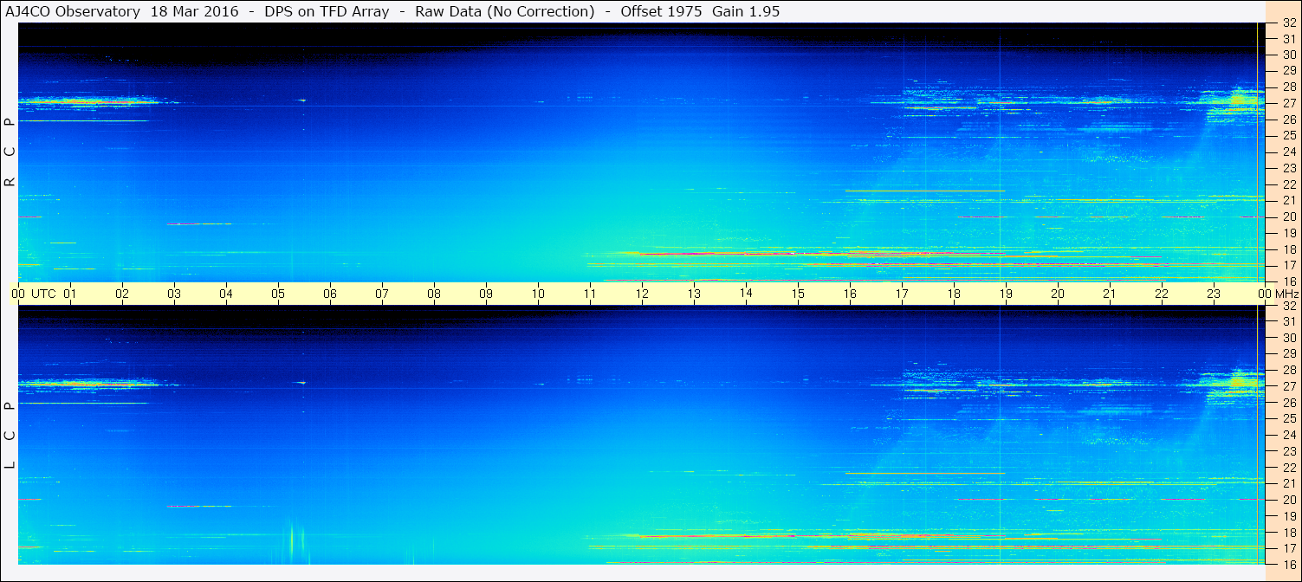Select hour 09 on the UTC axis
This screenshot has height=582, width=1302.
tap(486, 294)
